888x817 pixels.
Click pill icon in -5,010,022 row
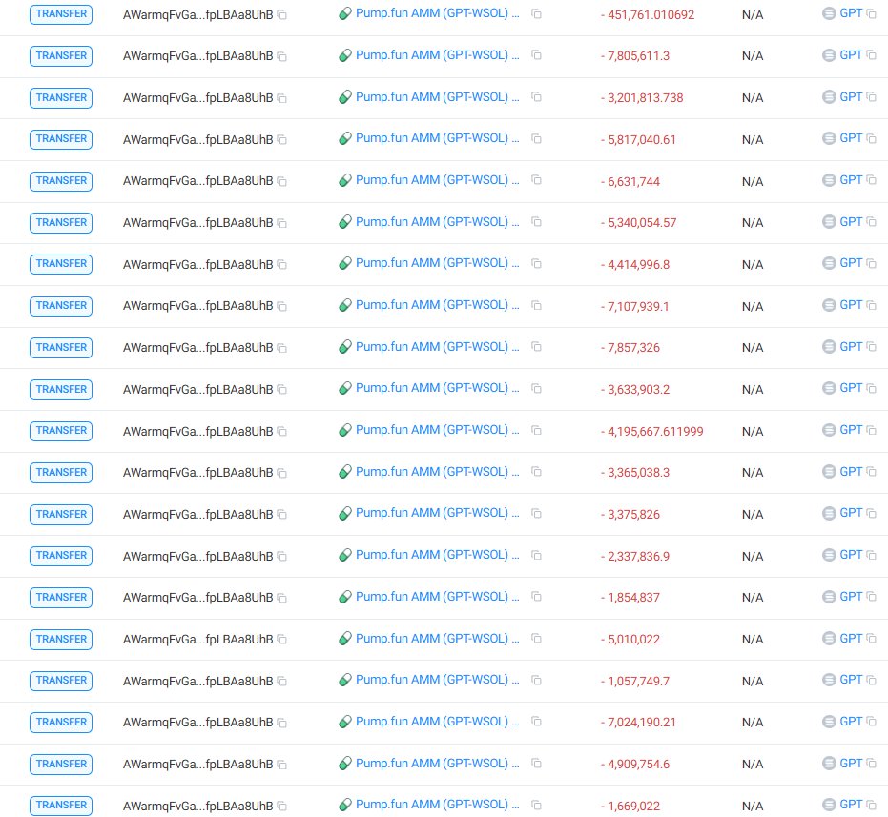click(345, 639)
